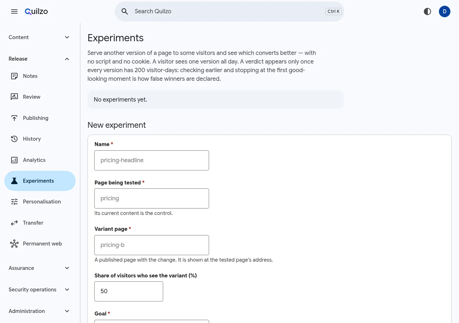Open the History page
Image resolution: width=459 pixels, height=323 pixels.
40,139
